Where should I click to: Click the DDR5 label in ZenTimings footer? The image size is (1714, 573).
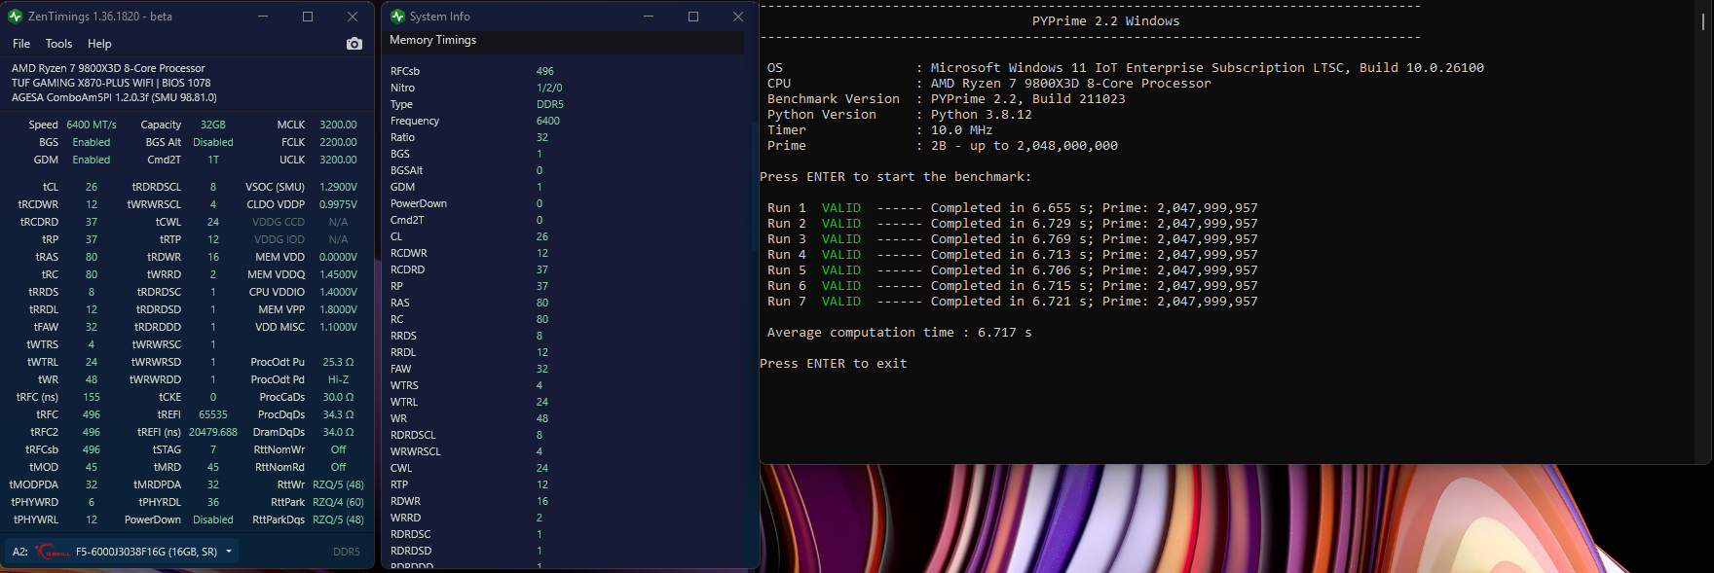(347, 552)
